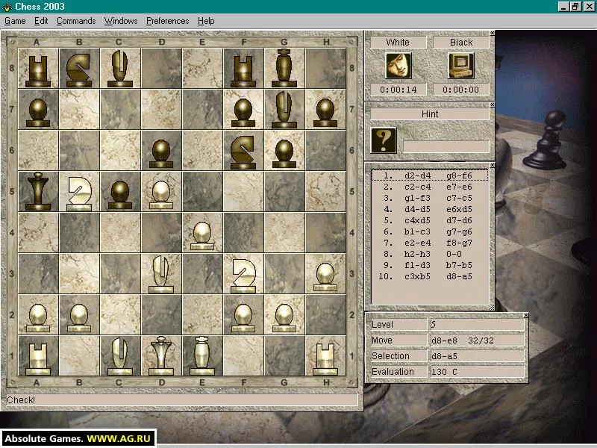This screenshot has height=448, width=597.
Task: Click the Level value field
Action: (478, 325)
